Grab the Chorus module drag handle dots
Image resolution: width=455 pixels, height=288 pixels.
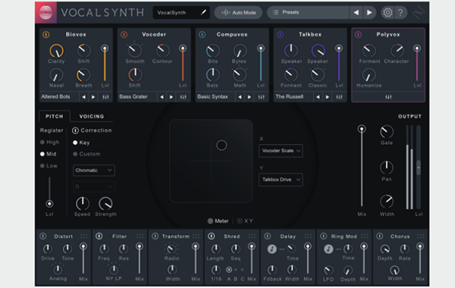pos(420,236)
